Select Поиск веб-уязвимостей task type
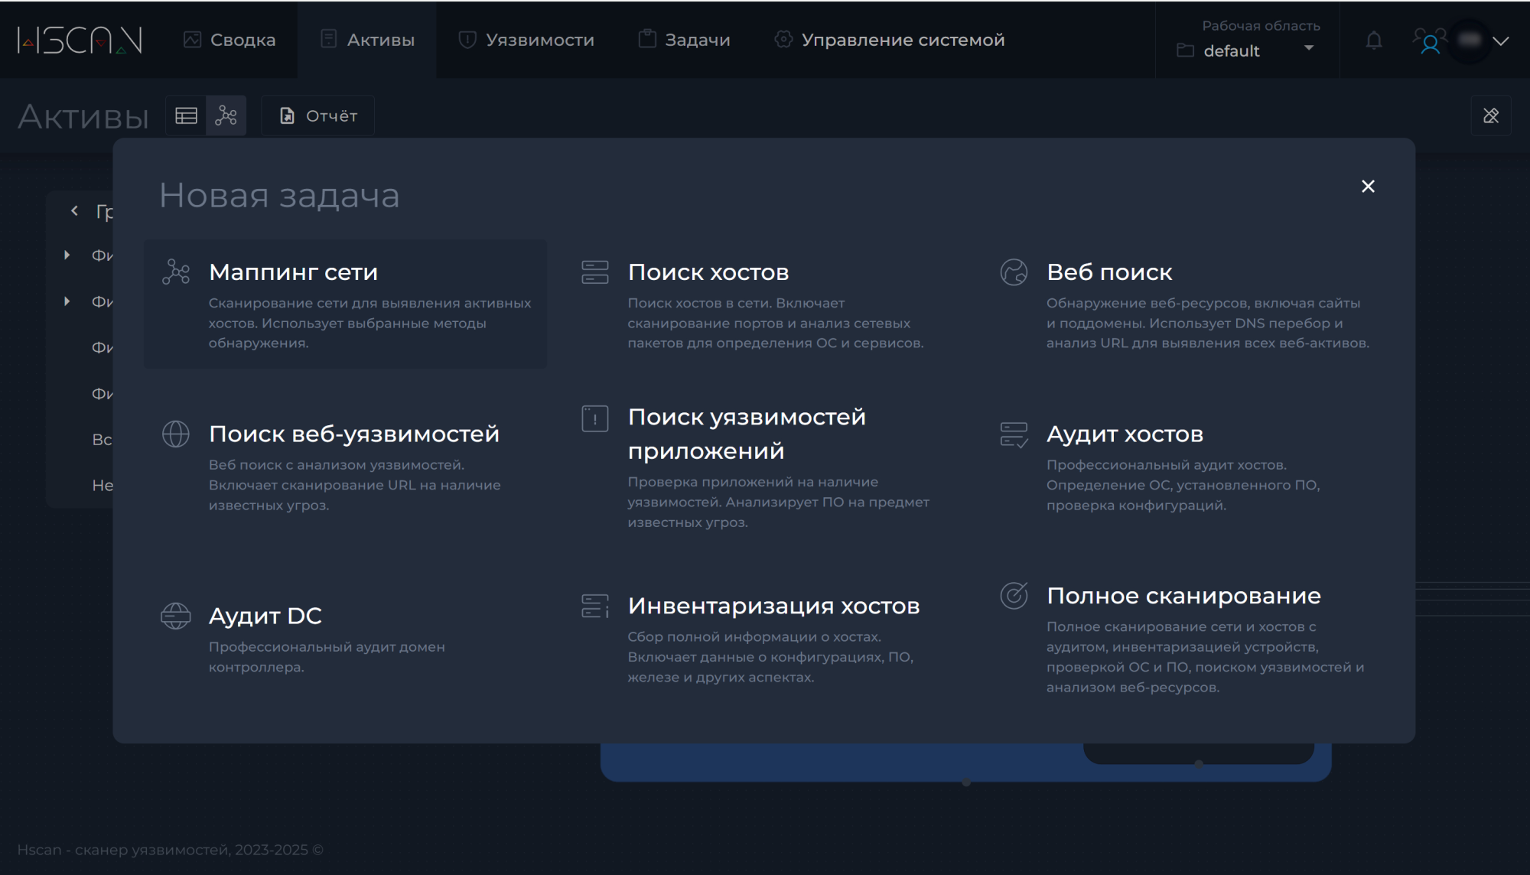1530x875 pixels. [x=353, y=434]
